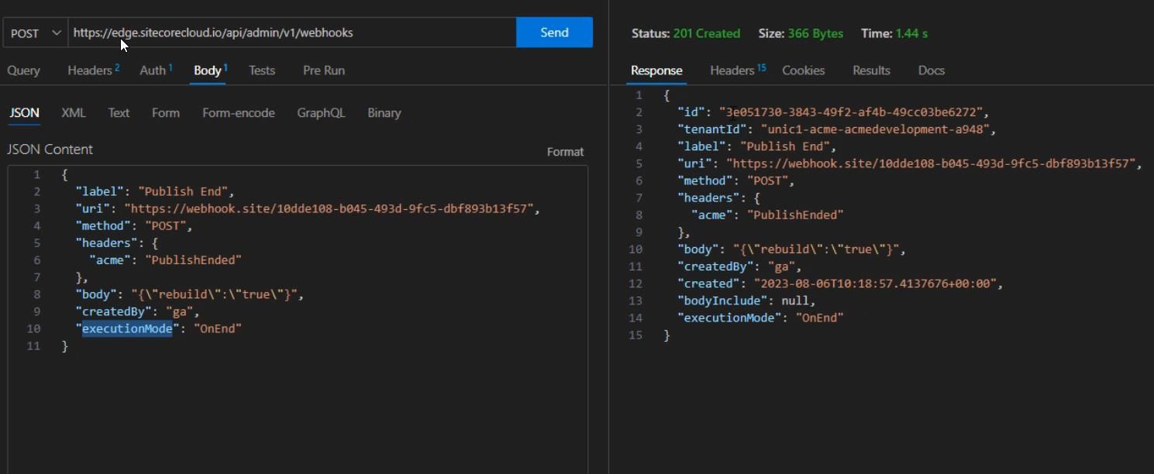This screenshot has width=1154, height=474.
Task: Click line number 15 in response viewer
Action: coord(636,335)
